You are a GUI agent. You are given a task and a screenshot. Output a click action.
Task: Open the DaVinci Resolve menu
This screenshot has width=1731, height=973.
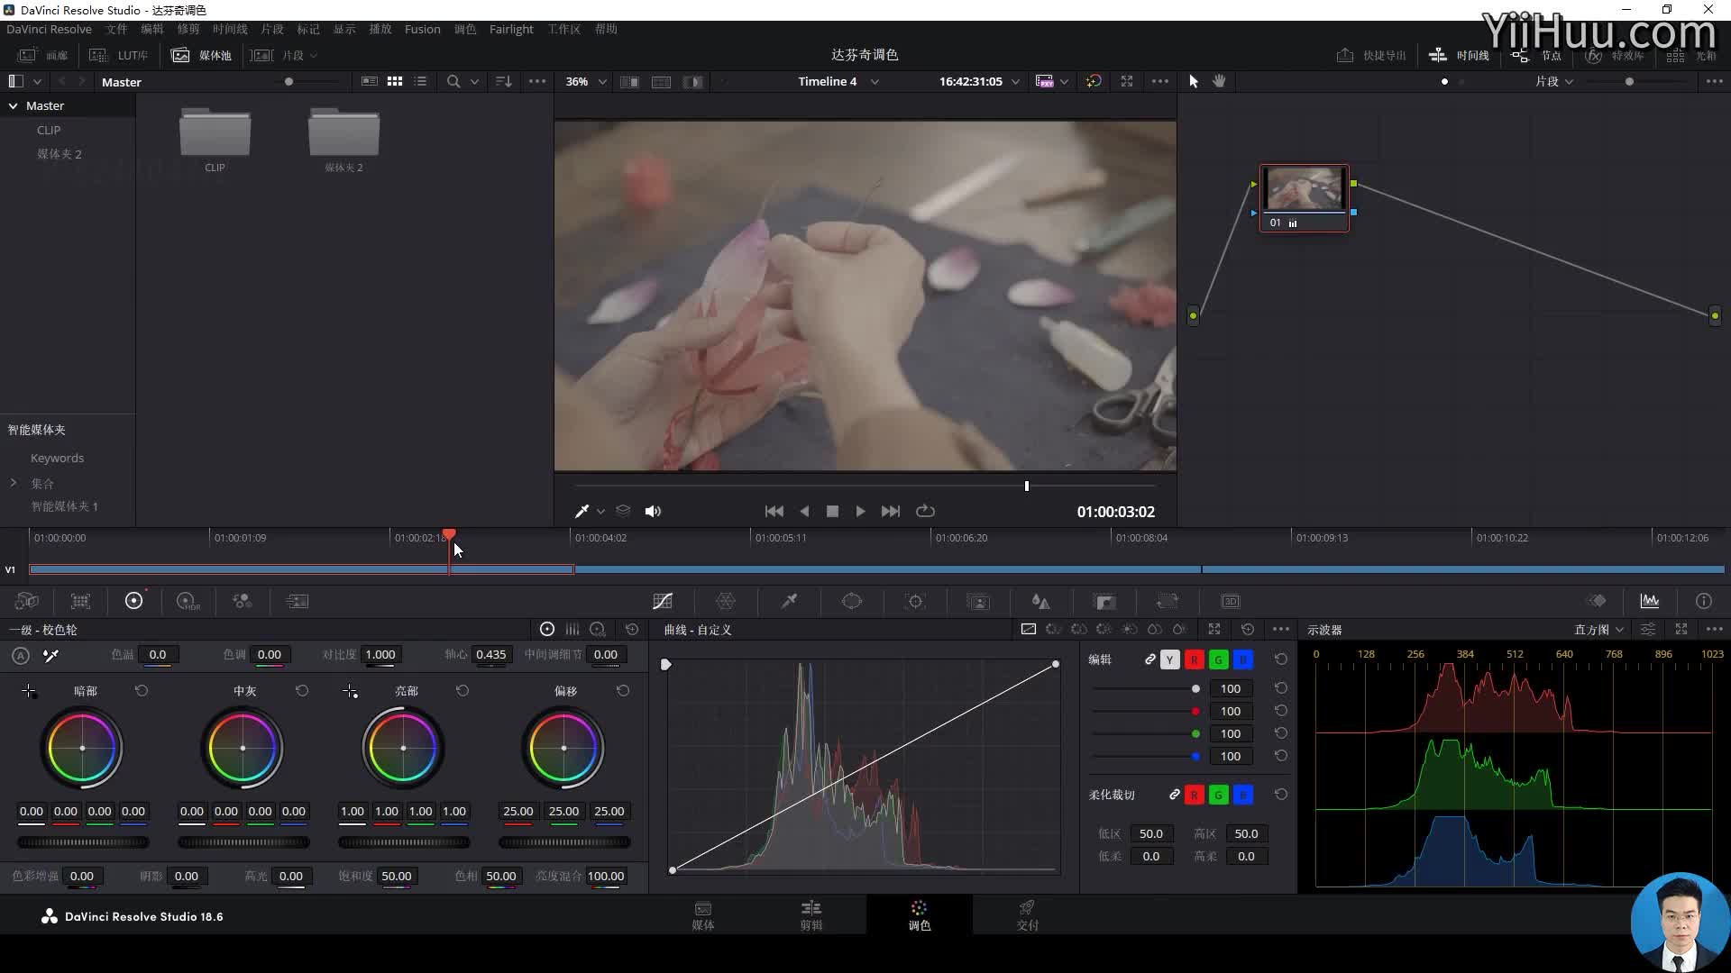[x=49, y=29]
